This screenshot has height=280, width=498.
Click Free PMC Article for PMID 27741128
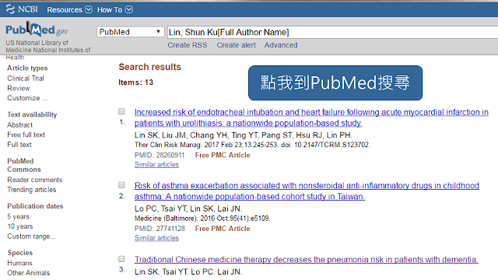click(223, 229)
